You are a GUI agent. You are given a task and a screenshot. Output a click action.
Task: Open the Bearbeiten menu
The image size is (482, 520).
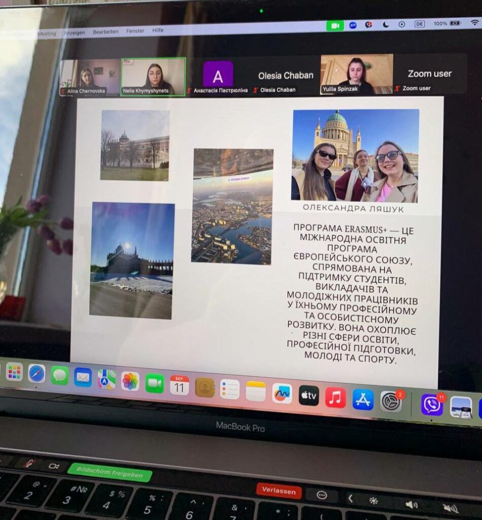(x=106, y=32)
